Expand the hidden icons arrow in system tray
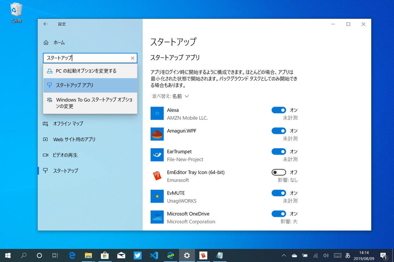 tap(283, 255)
